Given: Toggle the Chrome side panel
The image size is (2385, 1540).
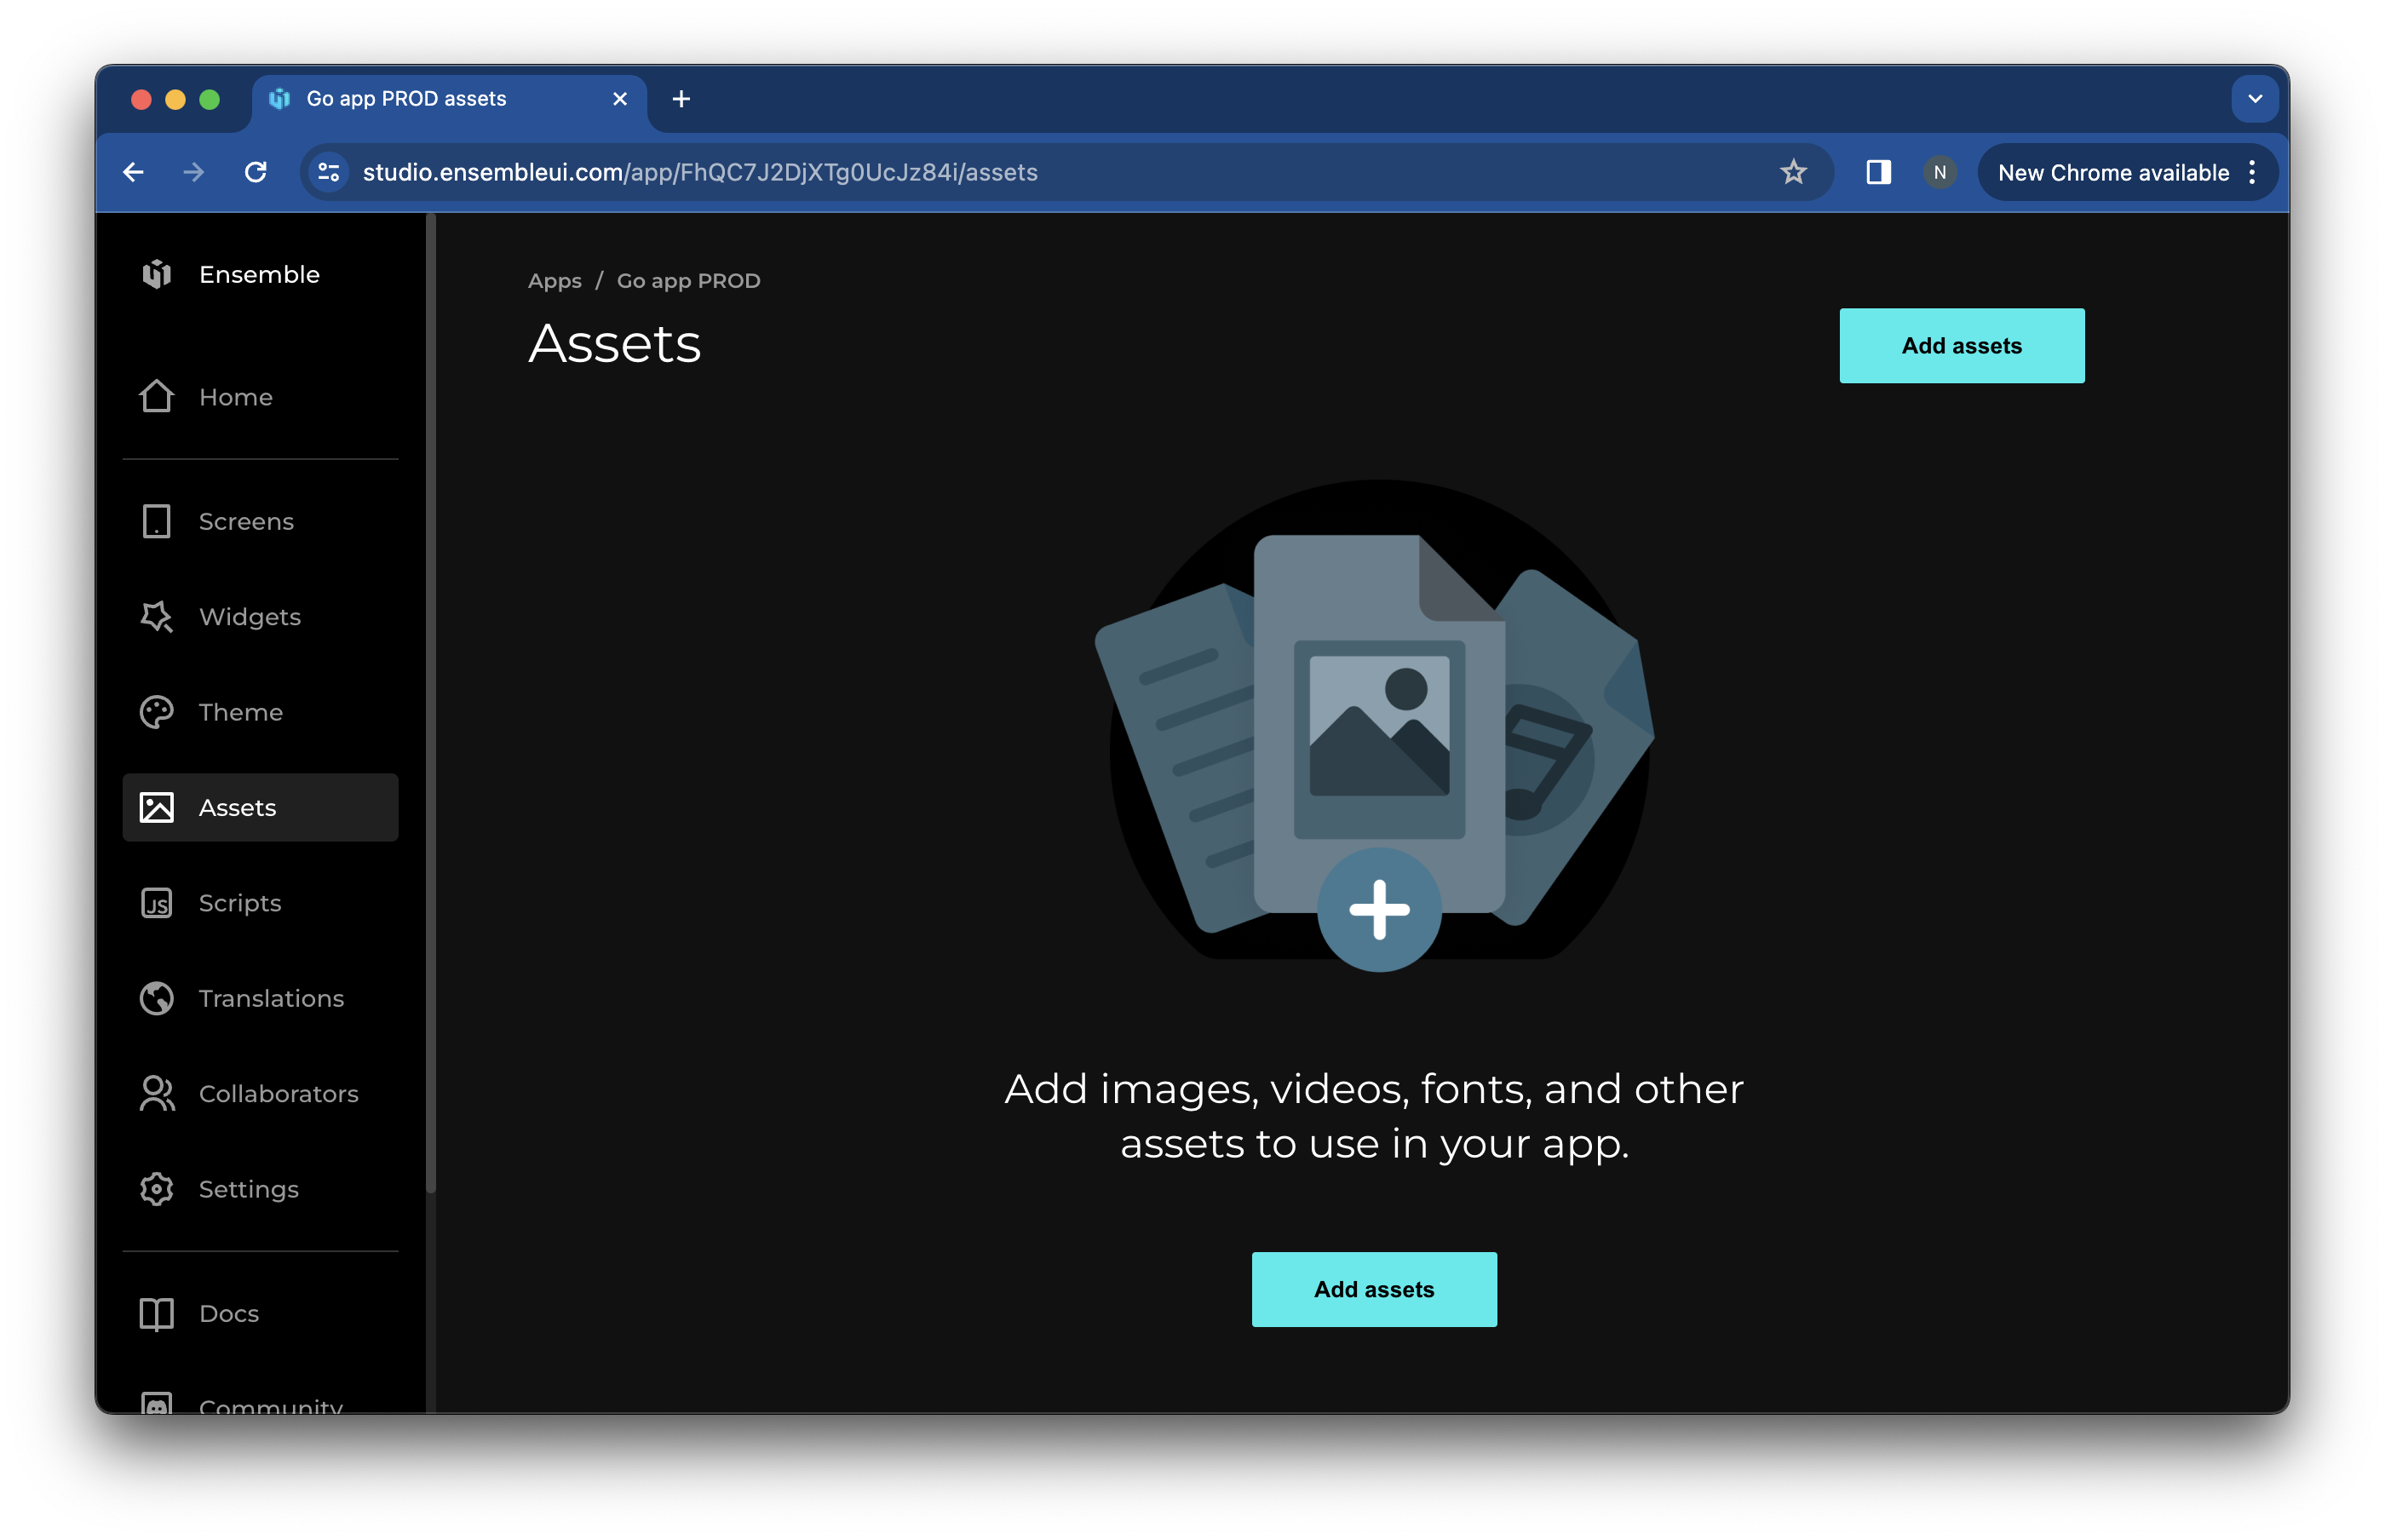Looking at the screenshot, I should click(x=1878, y=172).
